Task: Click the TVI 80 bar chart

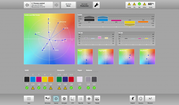Action: coord(136,38)
